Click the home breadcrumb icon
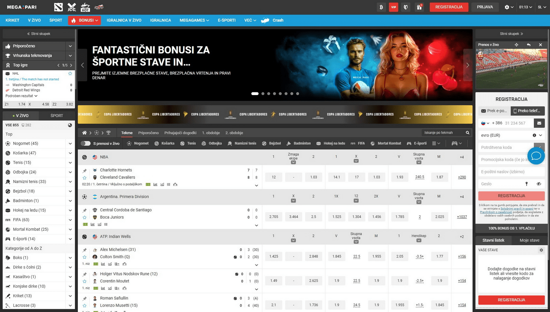The width and height of the screenshot is (550, 312). (x=84, y=133)
